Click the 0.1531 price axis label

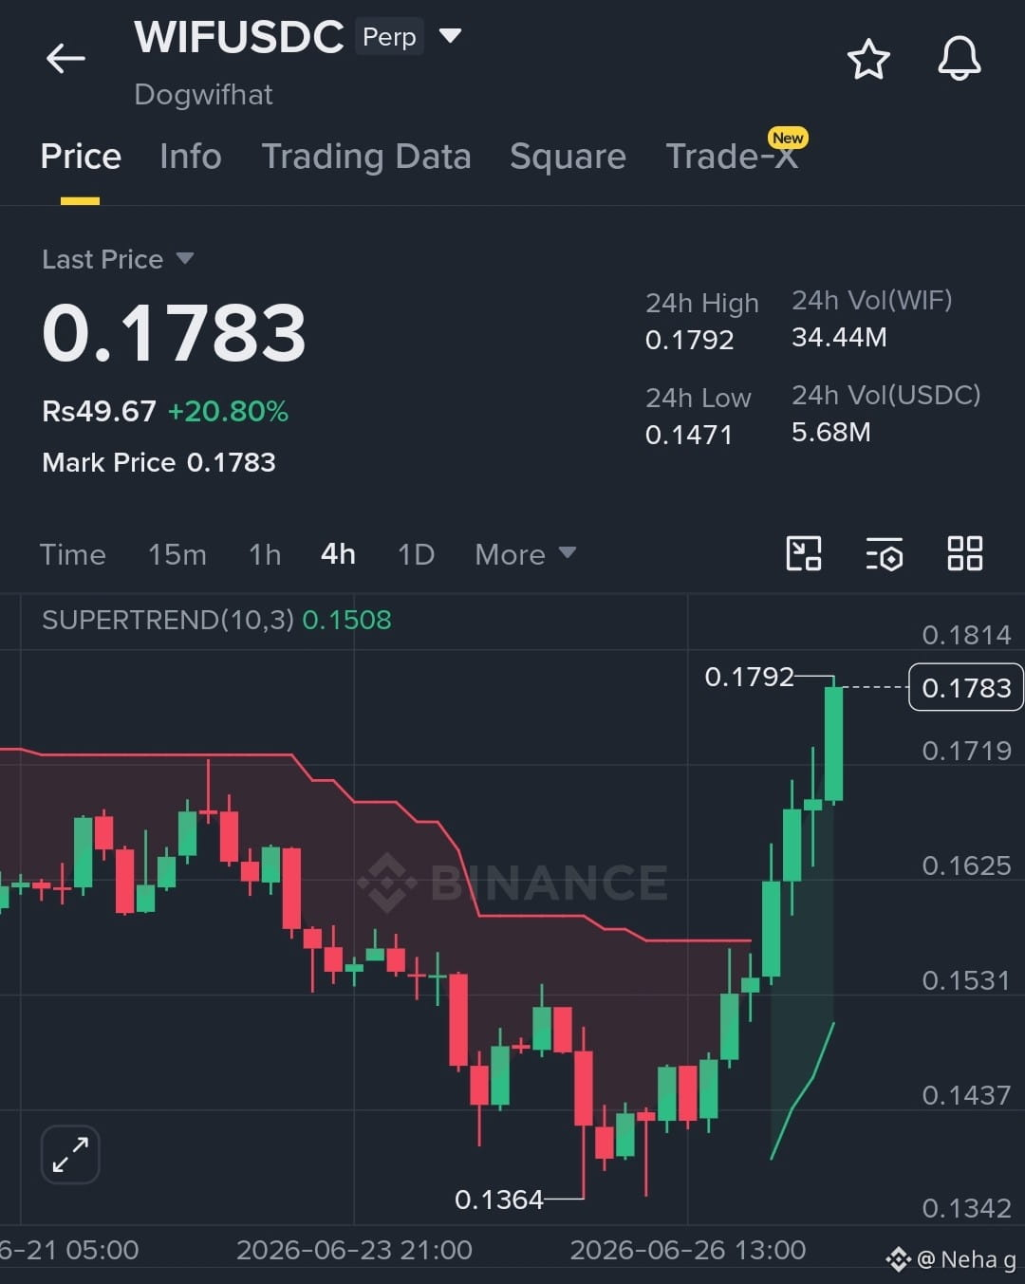coord(966,980)
